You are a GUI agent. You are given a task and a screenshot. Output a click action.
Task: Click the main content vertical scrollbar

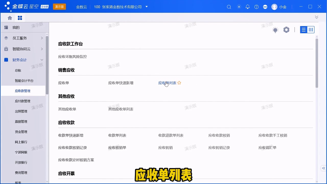coord(317,63)
